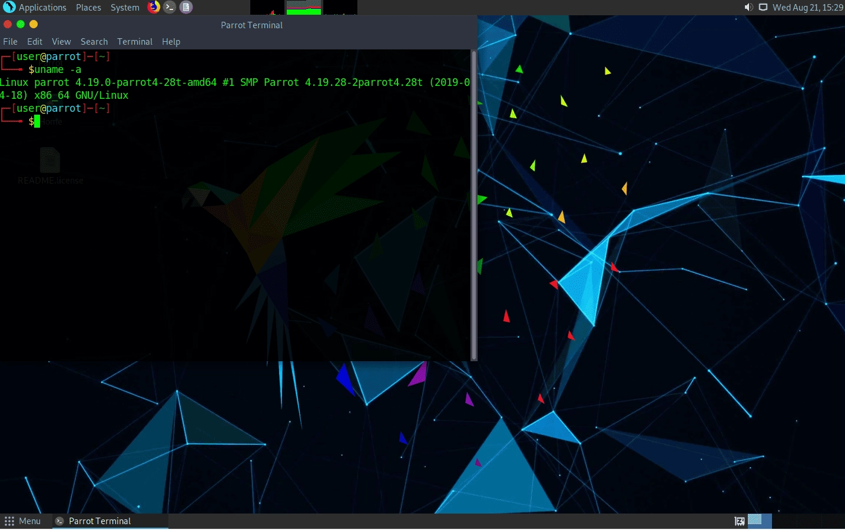
Task: Open the clock showing Wed Aug 21, 15:29
Action: pos(808,7)
